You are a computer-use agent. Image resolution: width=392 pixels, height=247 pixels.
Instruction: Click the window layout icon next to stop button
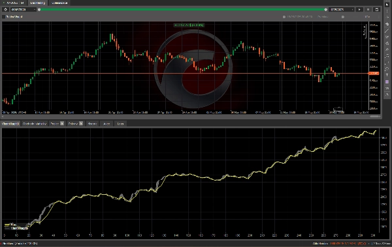[376, 10]
